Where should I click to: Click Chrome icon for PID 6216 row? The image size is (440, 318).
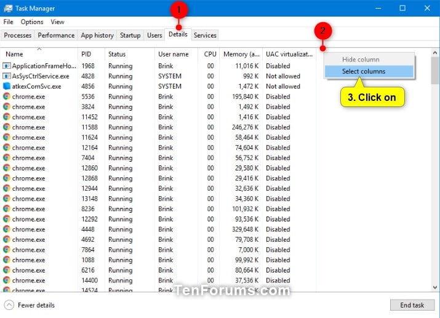coord(6,270)
